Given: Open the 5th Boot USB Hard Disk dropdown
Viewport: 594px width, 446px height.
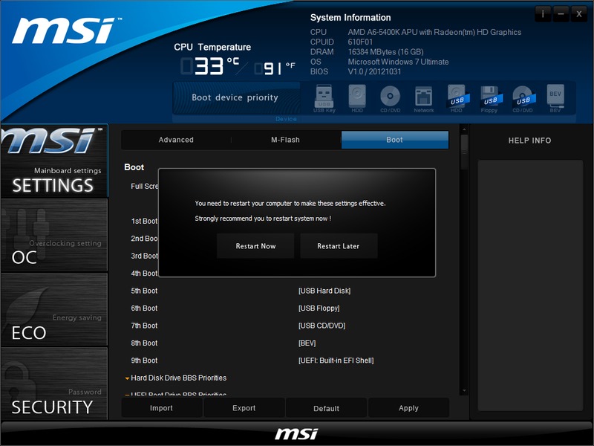Looking at the screenshot, I should point(324,291).
